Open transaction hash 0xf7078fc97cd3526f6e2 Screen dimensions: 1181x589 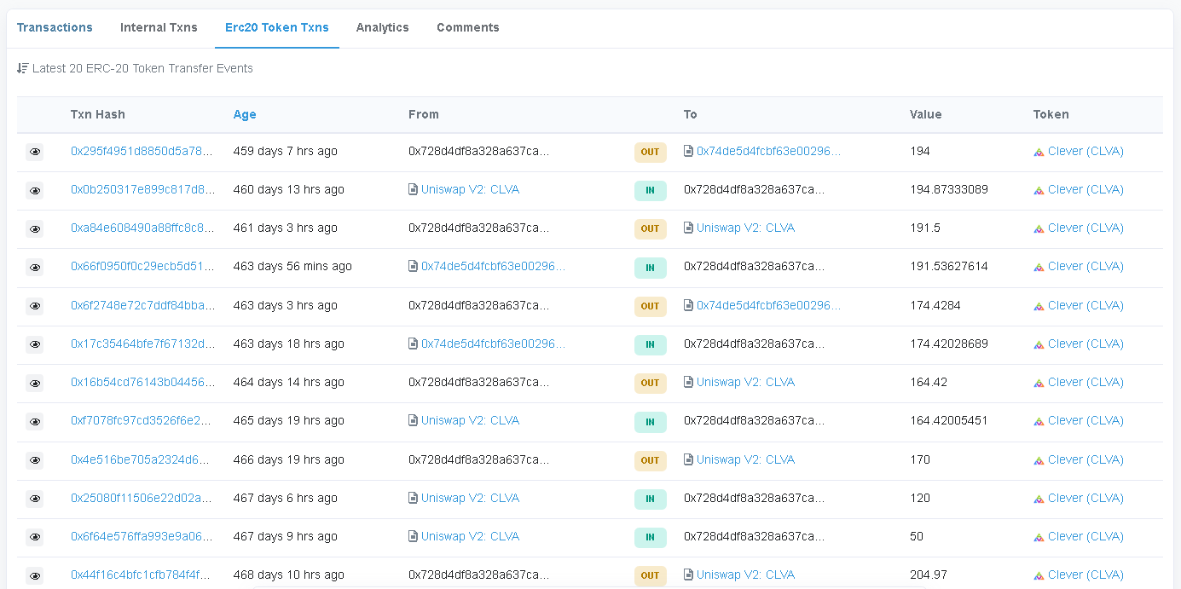point(141,420)
